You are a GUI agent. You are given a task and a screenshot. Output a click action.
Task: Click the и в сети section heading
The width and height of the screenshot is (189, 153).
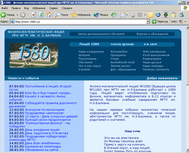(150, 44)
